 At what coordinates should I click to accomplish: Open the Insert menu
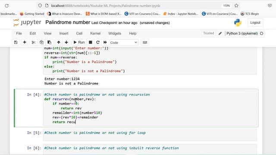[64, 34]
